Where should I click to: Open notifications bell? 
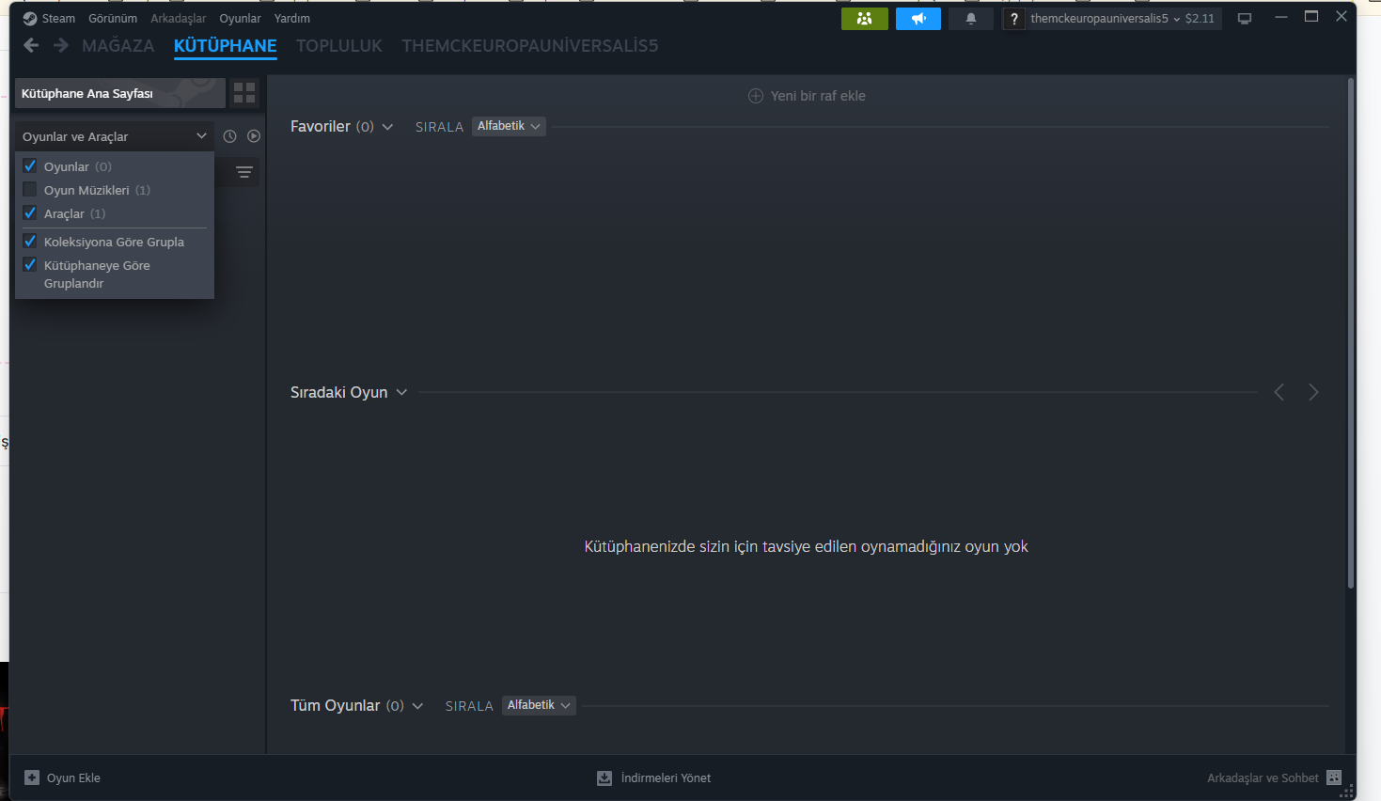(971, 19)
